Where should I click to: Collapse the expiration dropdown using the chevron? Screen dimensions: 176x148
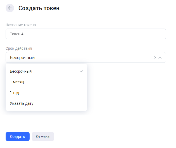pyautogui.click(x=160, y=57)
